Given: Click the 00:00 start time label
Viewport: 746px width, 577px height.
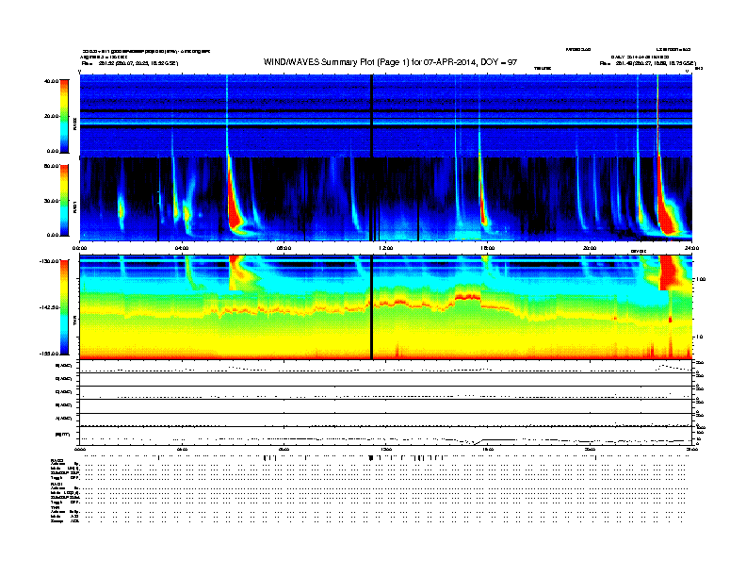Looking at the screenshot, I should point(81,249).
